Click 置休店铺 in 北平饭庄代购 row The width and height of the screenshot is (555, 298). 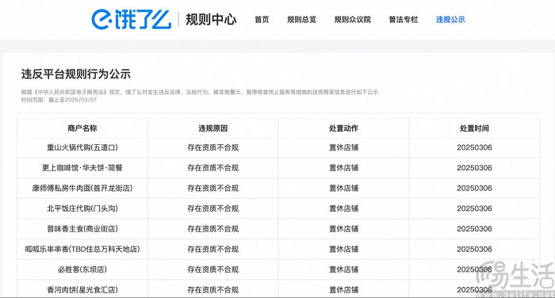click(343, 208)
